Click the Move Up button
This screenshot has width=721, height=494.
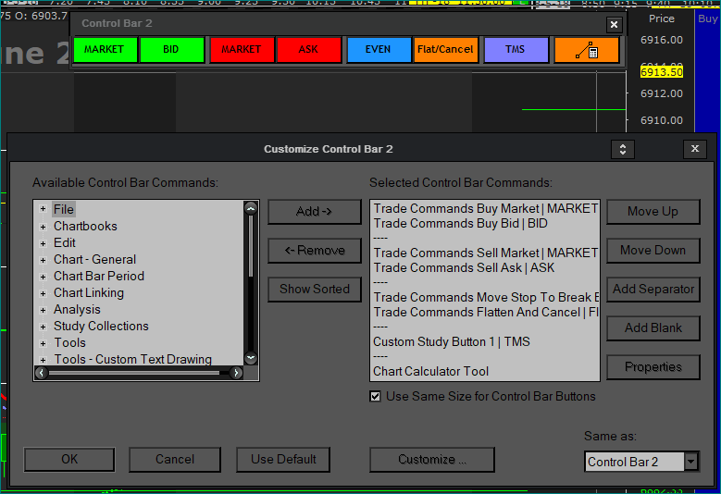click(653, 212)
